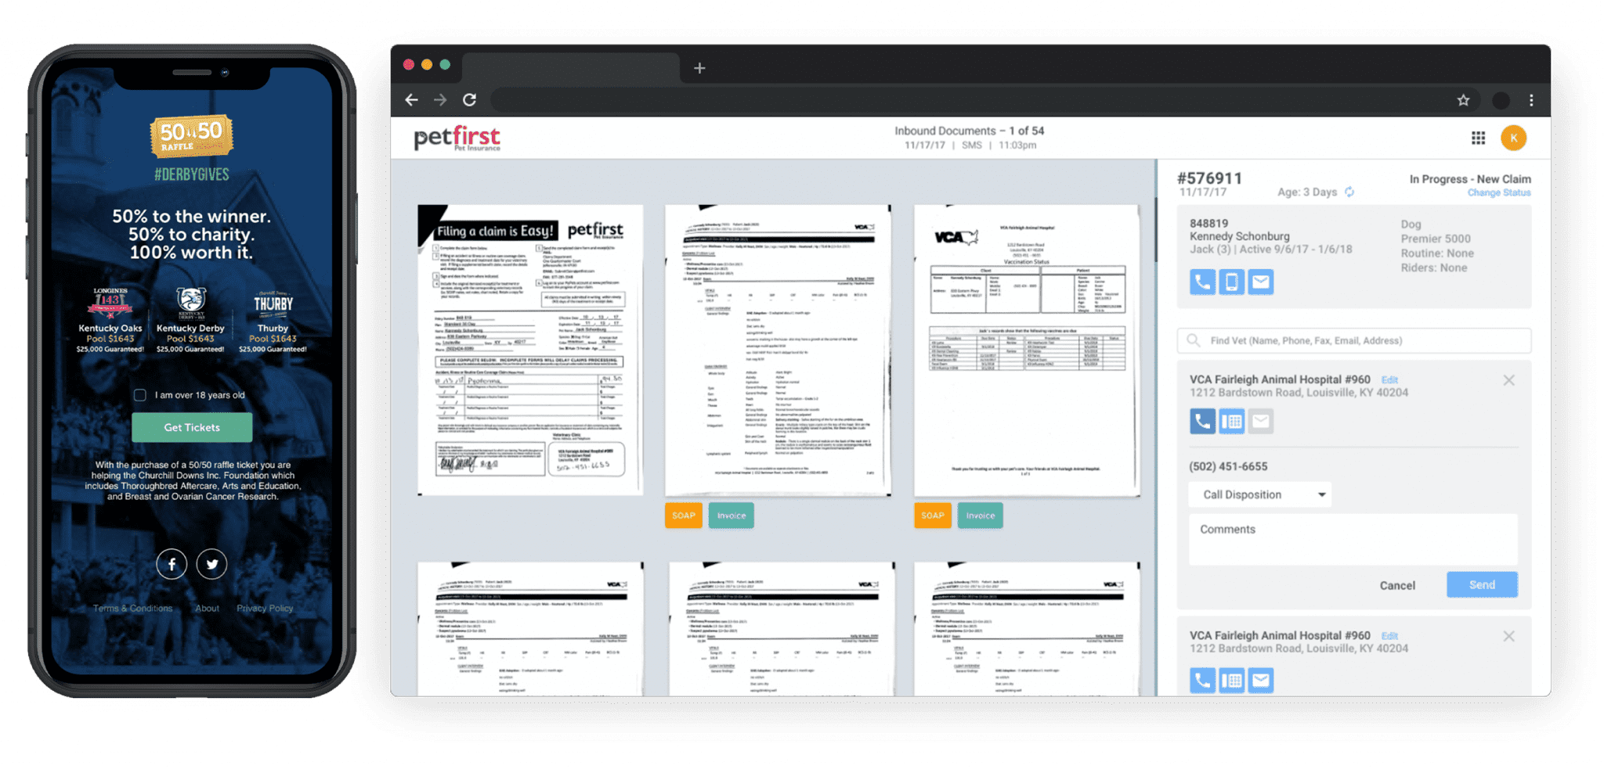Click the phone number (502) 451-6655
1604x769 pixels.
[x=1228, y=466]
